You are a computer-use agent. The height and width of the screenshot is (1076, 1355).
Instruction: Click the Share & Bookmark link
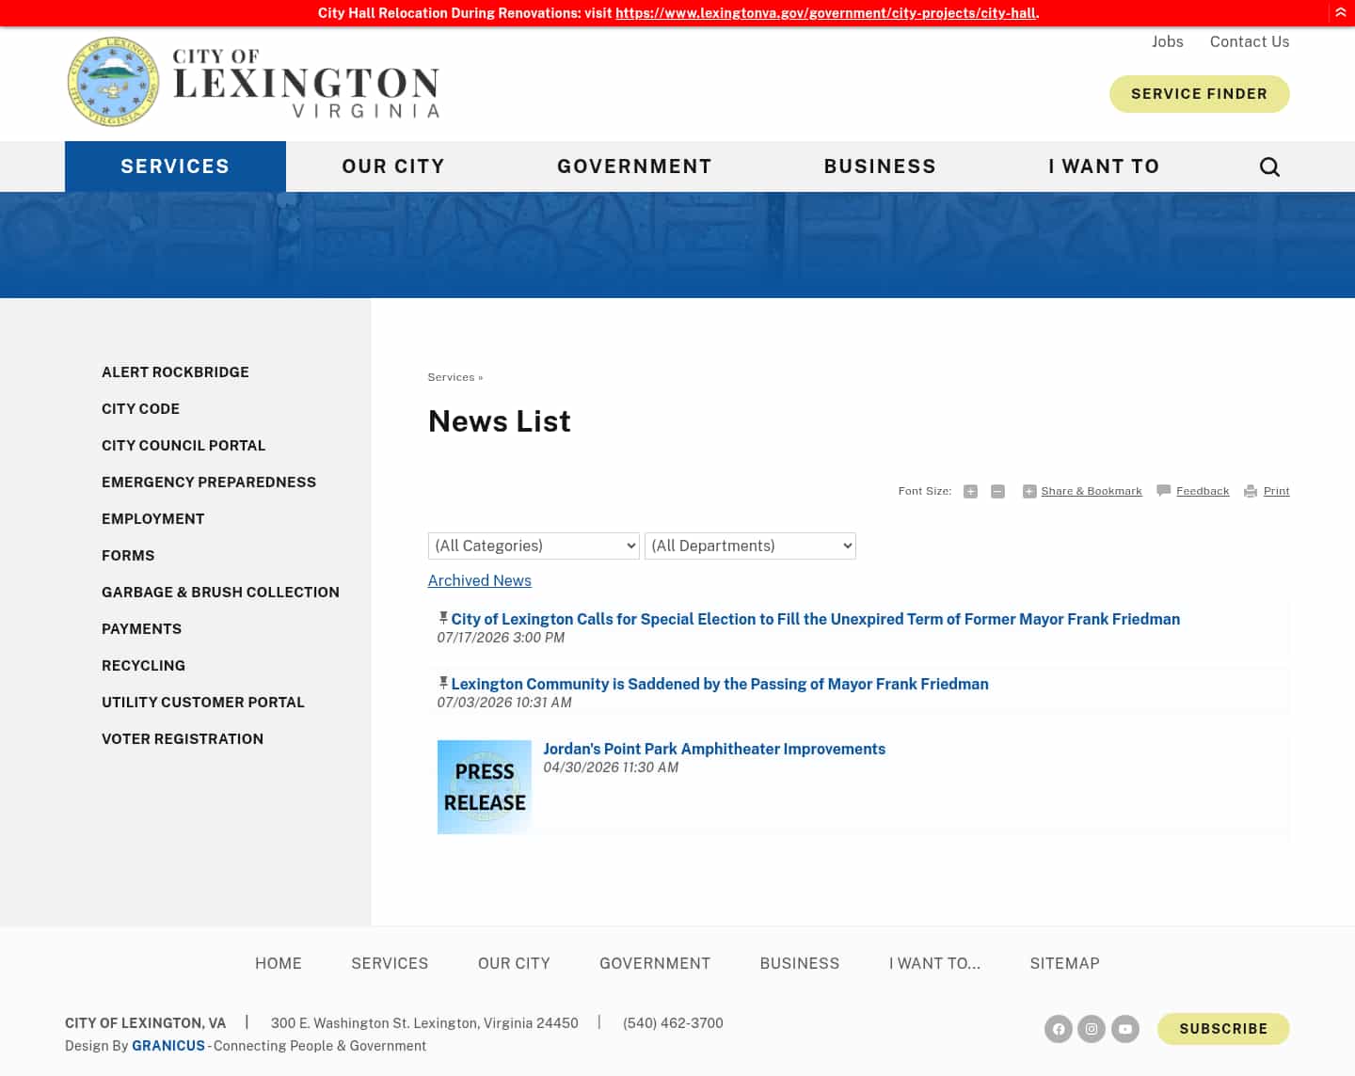tap(1091, 491)
